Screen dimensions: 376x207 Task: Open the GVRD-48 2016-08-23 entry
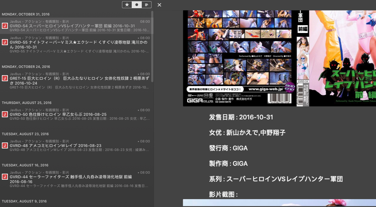point(76,145)
